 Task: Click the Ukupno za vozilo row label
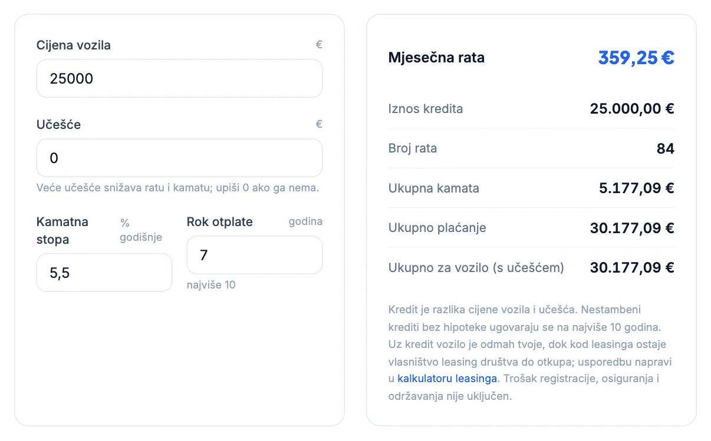[476, 268]
